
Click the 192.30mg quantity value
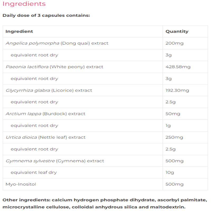[177, 90]
